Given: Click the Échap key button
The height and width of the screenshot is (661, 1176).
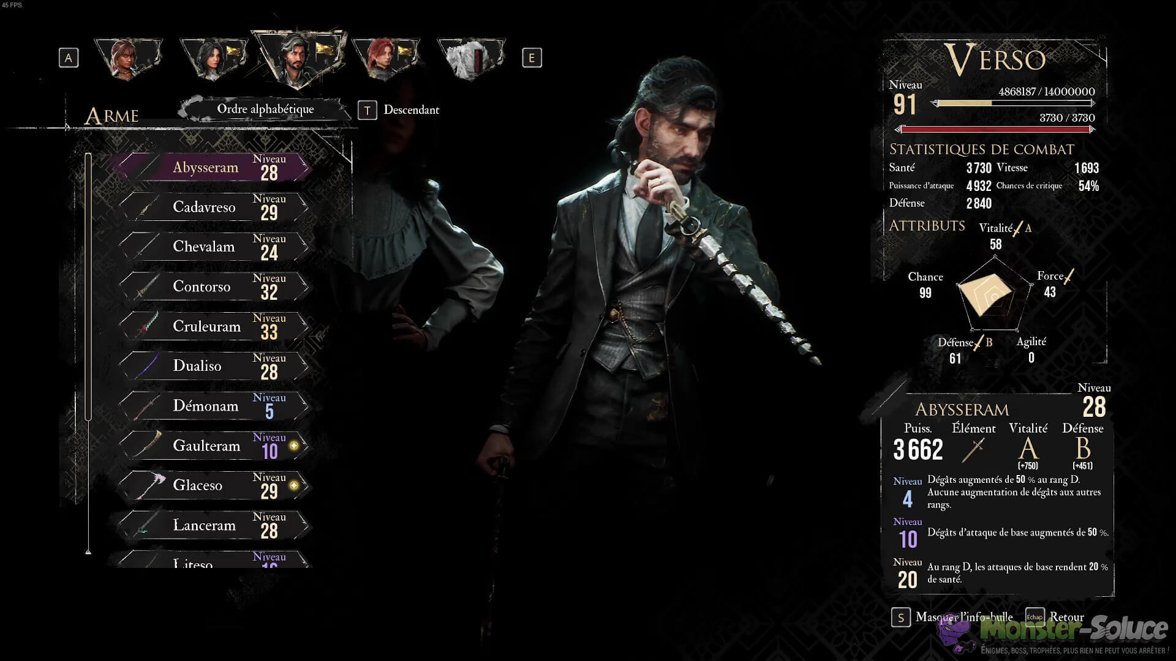Looking at the screenshot, I should click(1035, 617).
